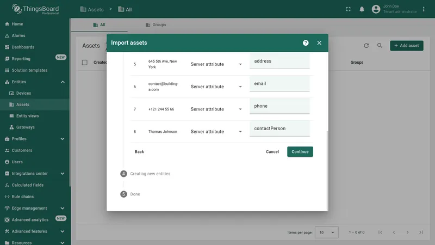Cancel the asset import
435x245 pixels.
(272, 152)
